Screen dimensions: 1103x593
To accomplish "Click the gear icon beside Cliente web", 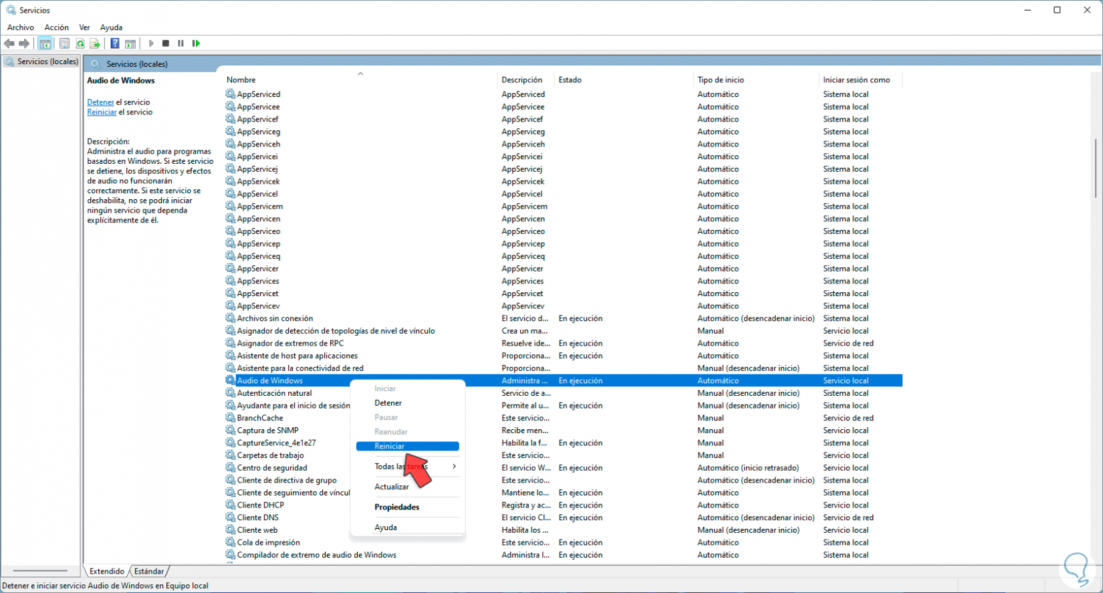I will click(230, 530).
